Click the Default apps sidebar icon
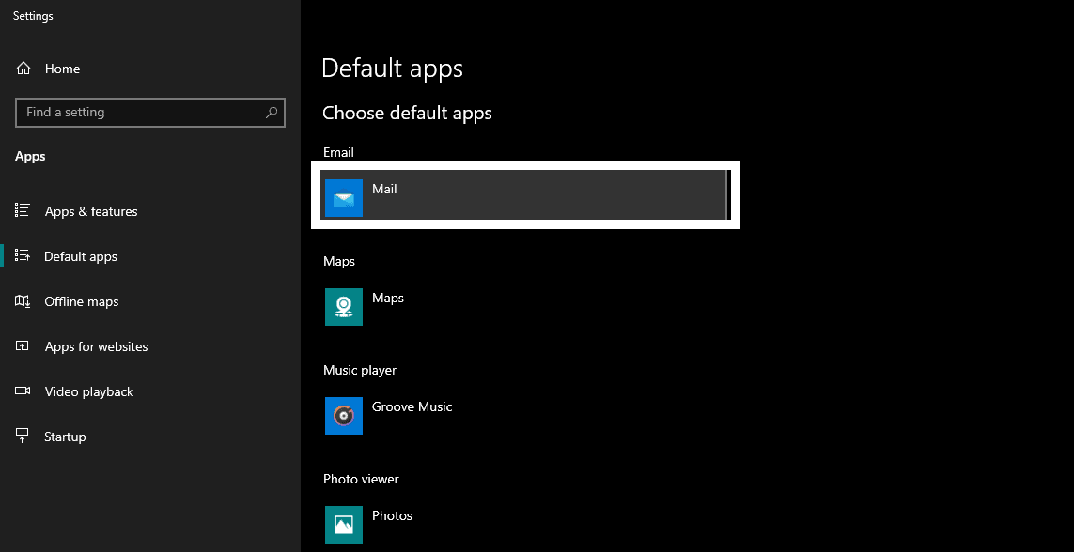 tap(23, 256)
